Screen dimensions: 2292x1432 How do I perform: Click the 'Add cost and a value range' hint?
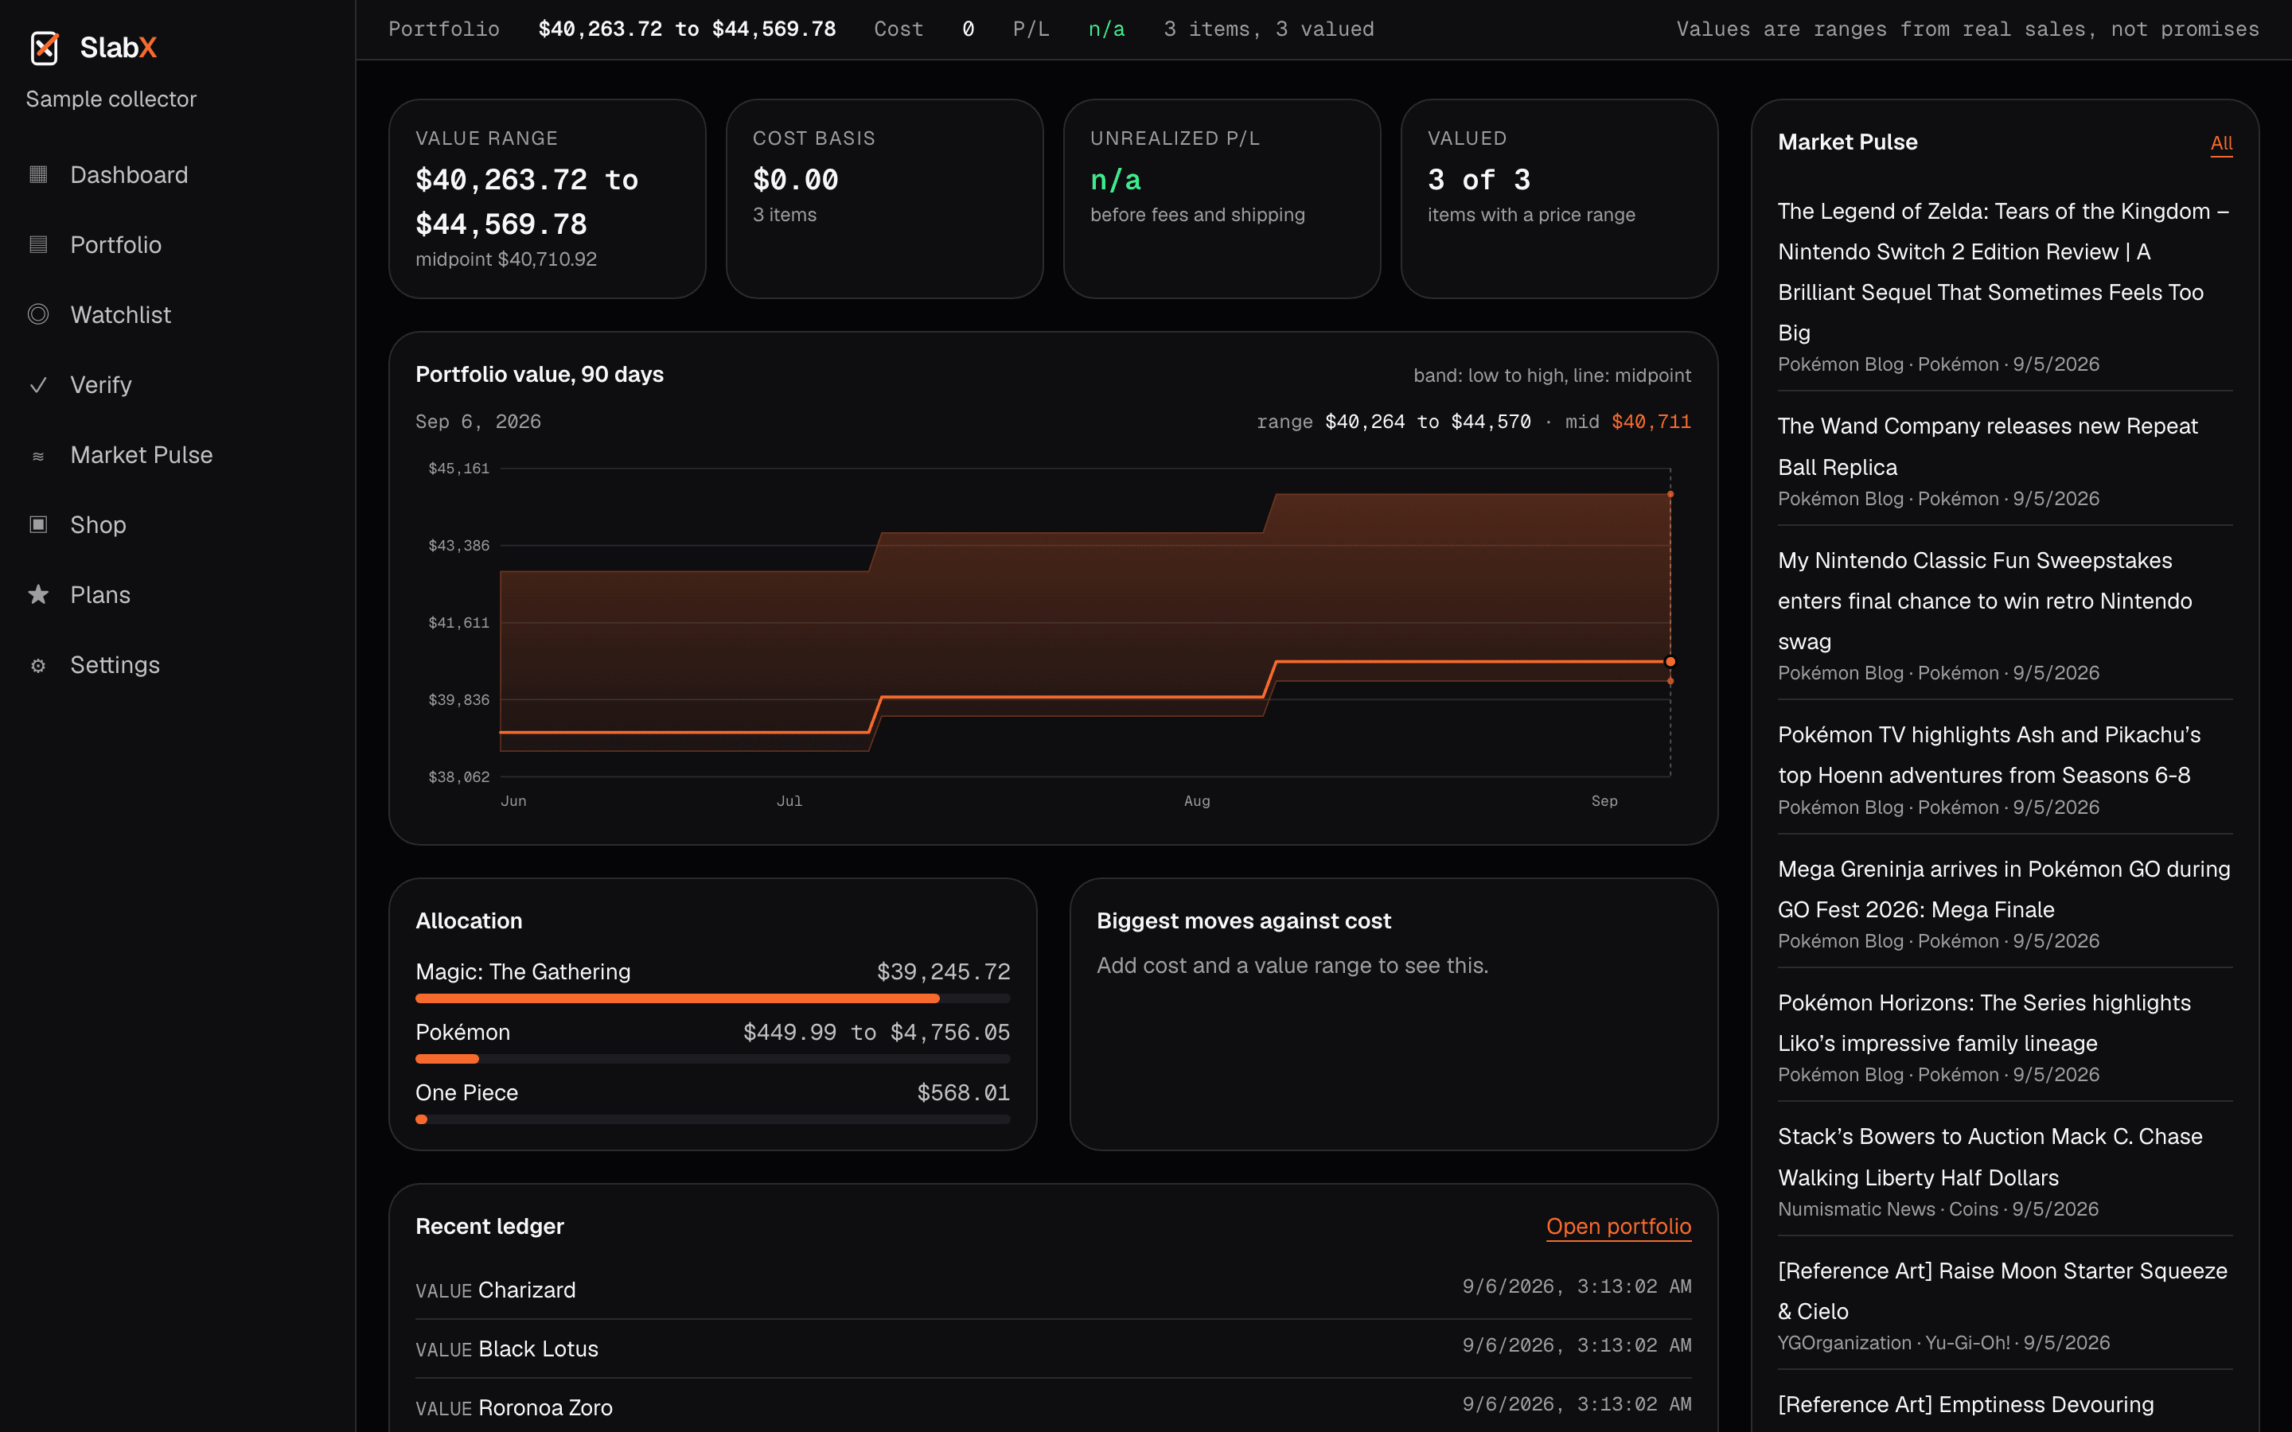click(x=1292, y=966)
